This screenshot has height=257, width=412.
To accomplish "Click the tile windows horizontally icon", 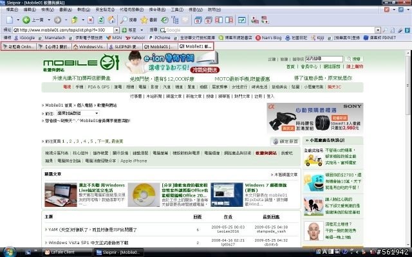I will pos(219,20).
